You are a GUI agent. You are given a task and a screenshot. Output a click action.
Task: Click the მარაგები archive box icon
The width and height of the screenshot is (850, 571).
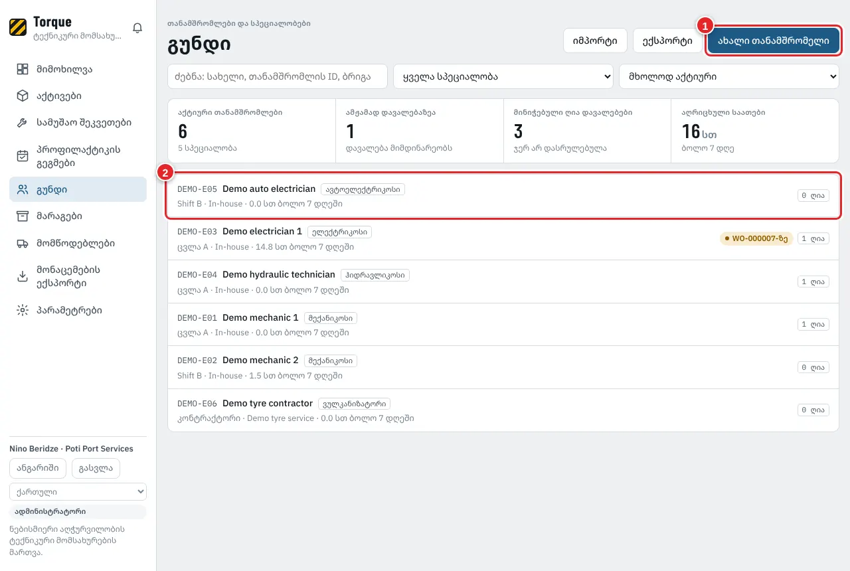[x=23, y=216]
